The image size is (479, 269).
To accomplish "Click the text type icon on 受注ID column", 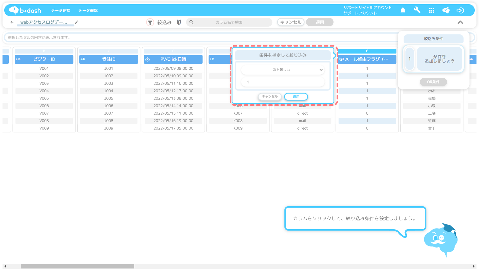I will click(83, 59).
